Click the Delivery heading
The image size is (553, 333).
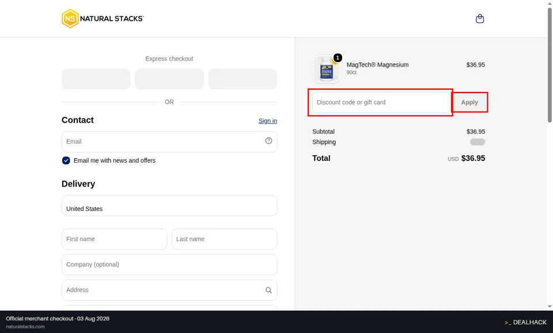(78, 183)
